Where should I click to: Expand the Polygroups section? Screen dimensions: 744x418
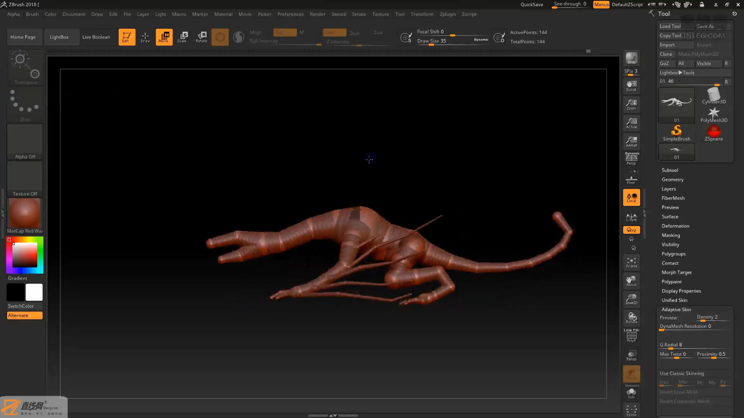pos(673,254)
